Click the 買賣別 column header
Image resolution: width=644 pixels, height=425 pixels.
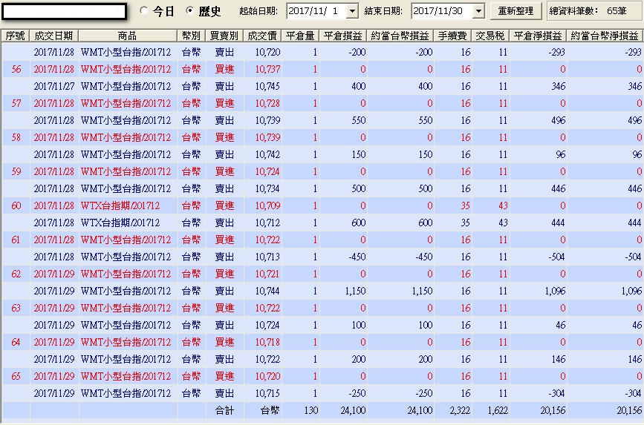(224, 36)
